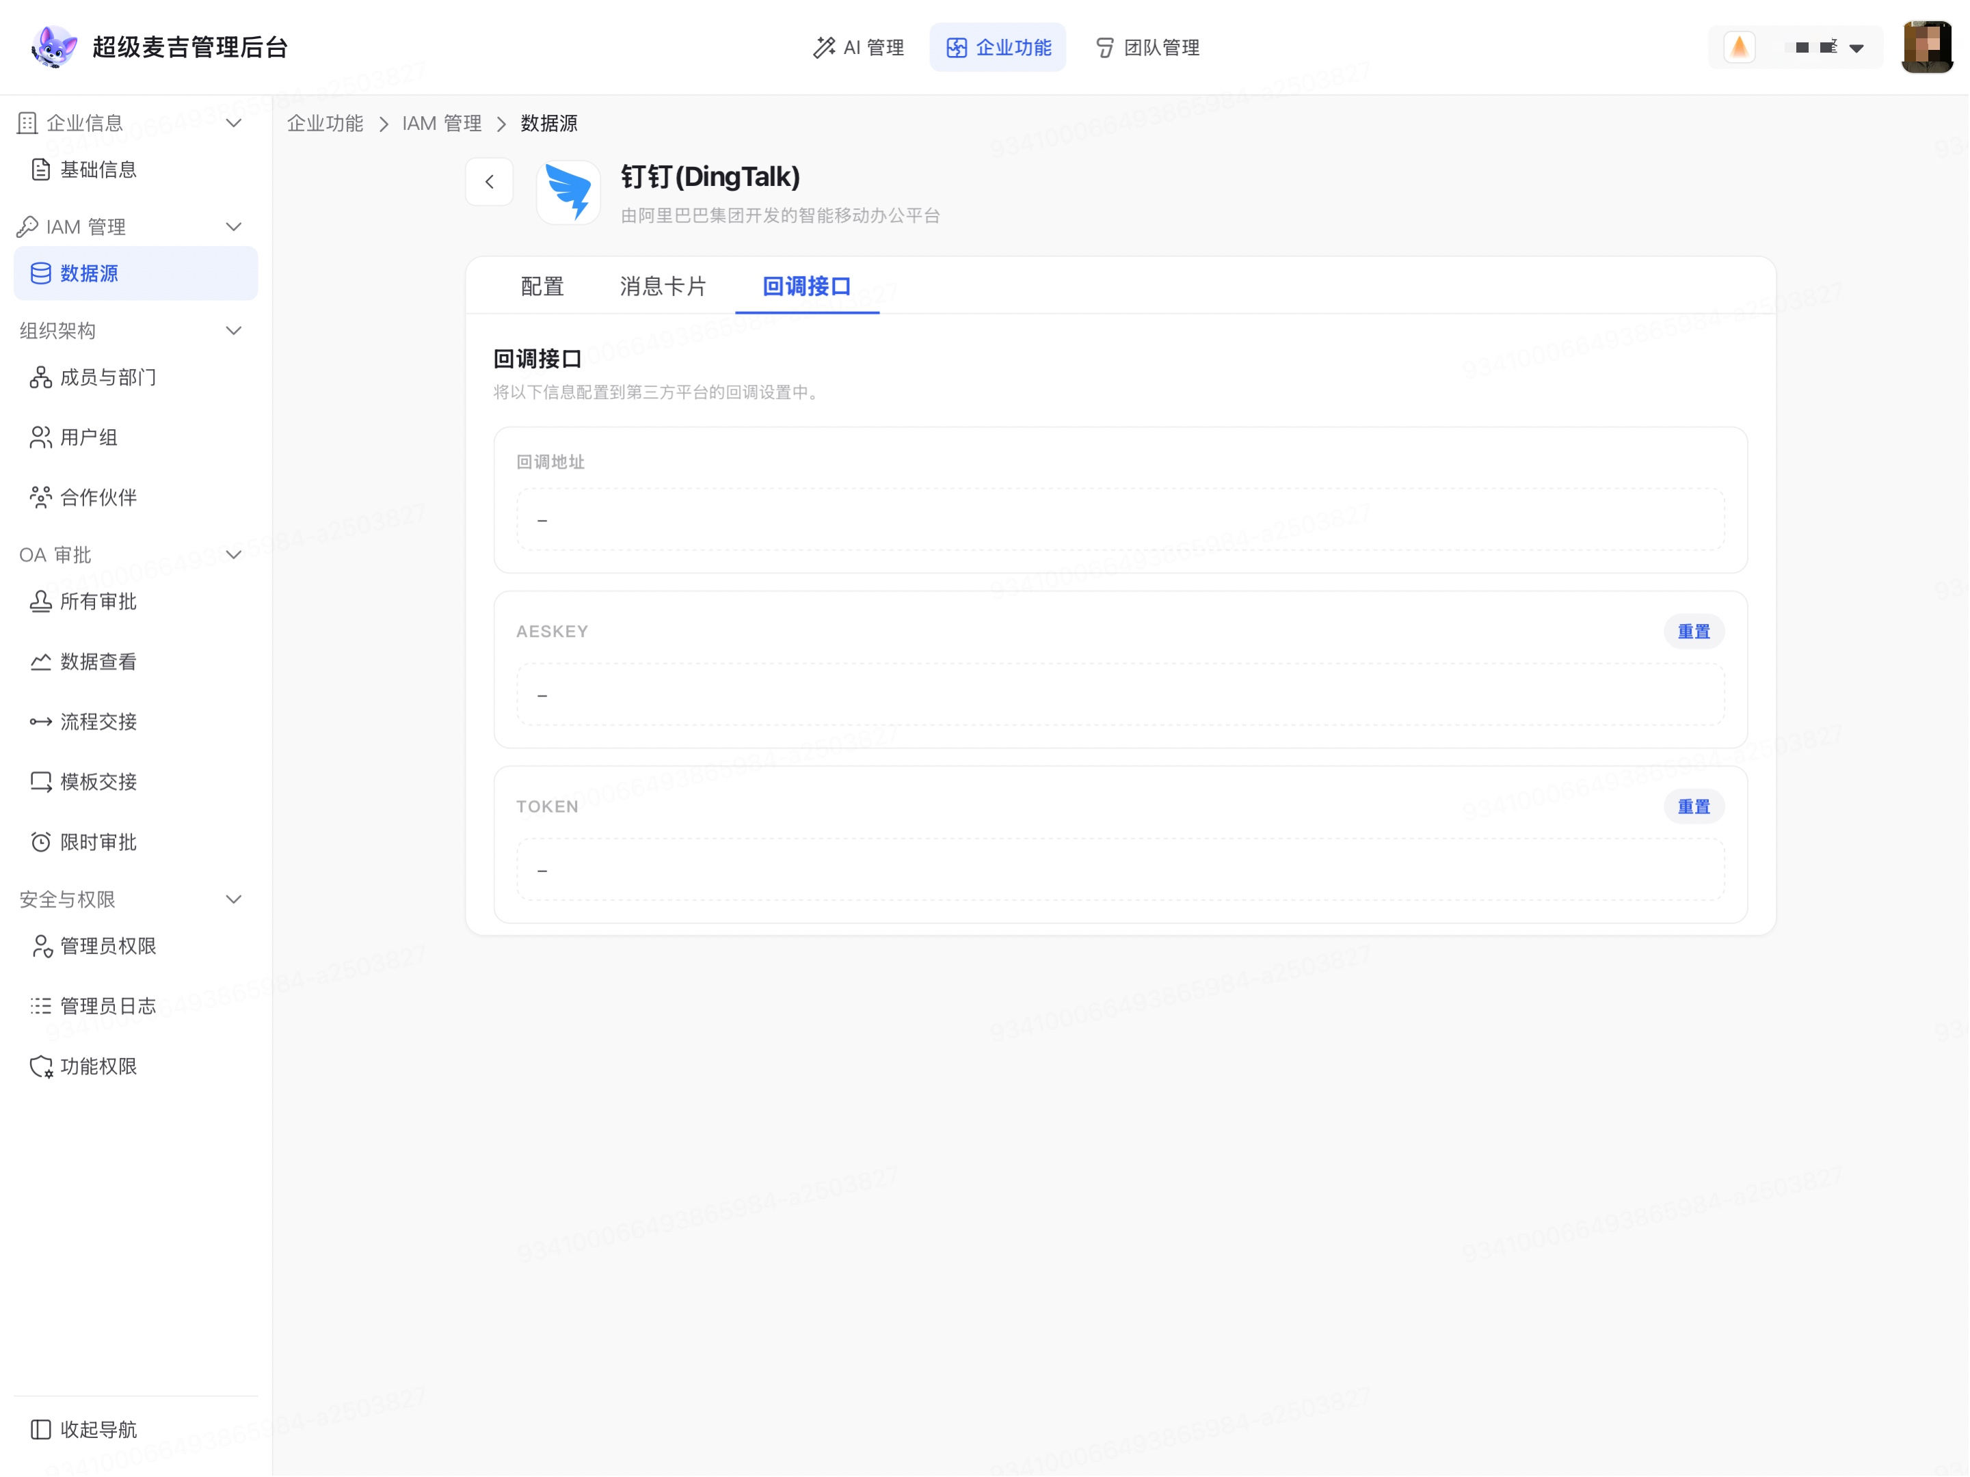Screen dimensions: 1970x1477
Task: Click the 用户组 people icon
Action: click(40, 437)
